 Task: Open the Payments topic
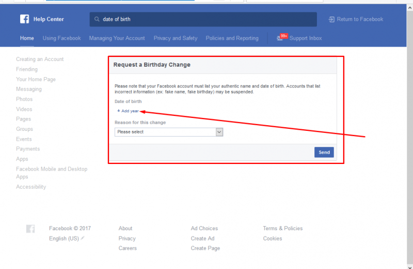(x=28, y=149)
